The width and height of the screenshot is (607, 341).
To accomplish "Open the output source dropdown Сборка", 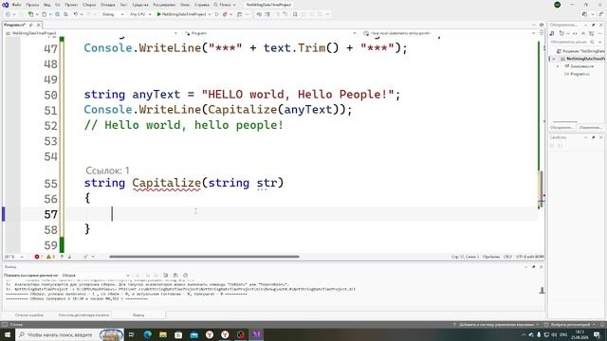I will point(96,276).
